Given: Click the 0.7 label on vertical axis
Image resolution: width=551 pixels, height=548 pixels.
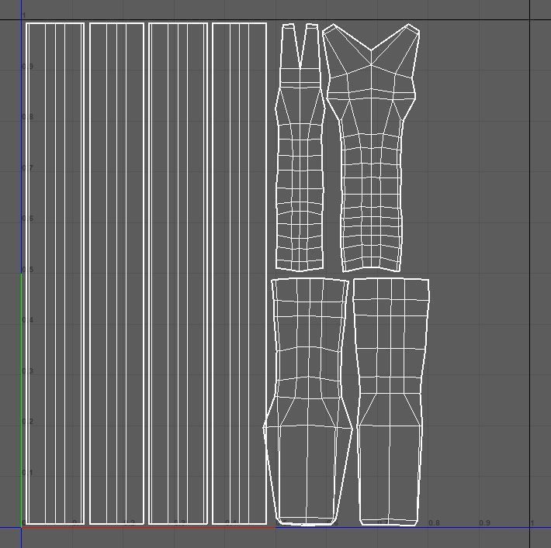Looking at the screenshot, I should 28,167.
